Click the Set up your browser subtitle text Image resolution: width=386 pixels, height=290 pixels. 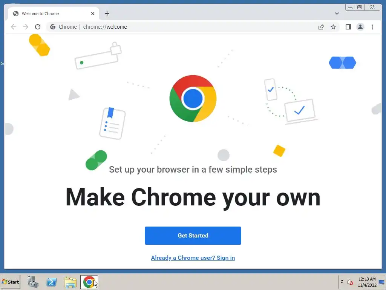(x=193, y=170)
